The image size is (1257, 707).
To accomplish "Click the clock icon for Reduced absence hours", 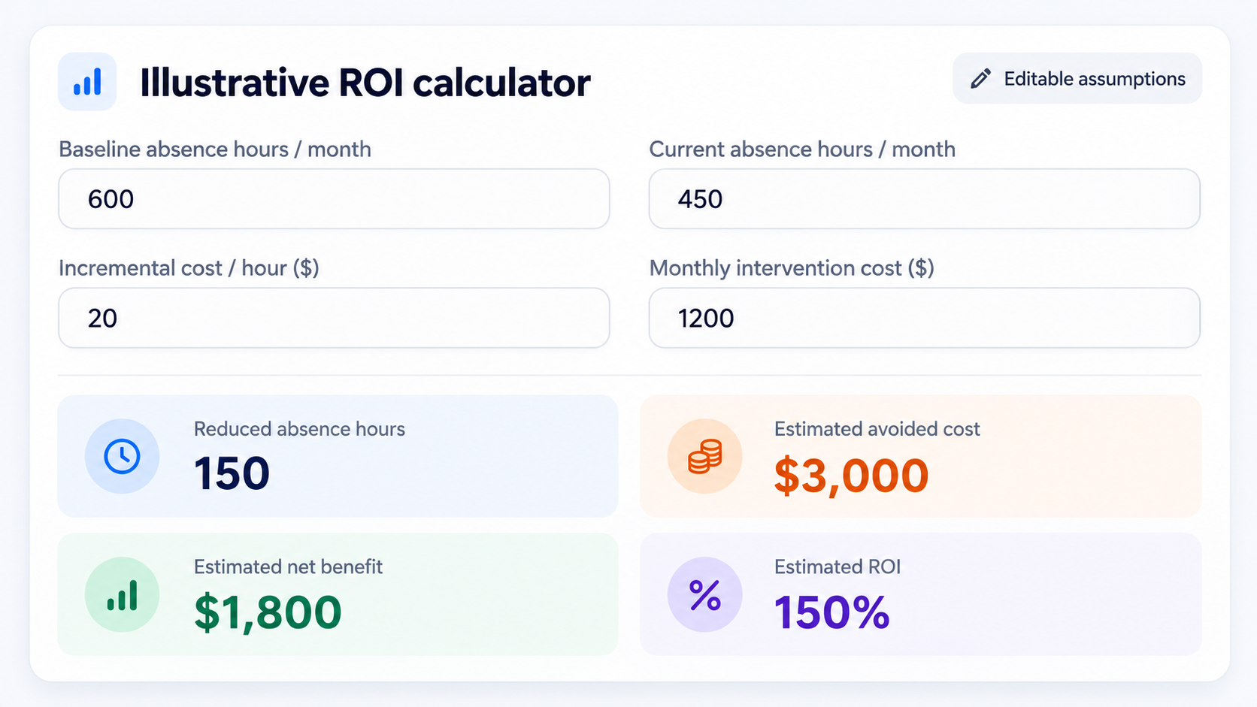I will [122, 456].
